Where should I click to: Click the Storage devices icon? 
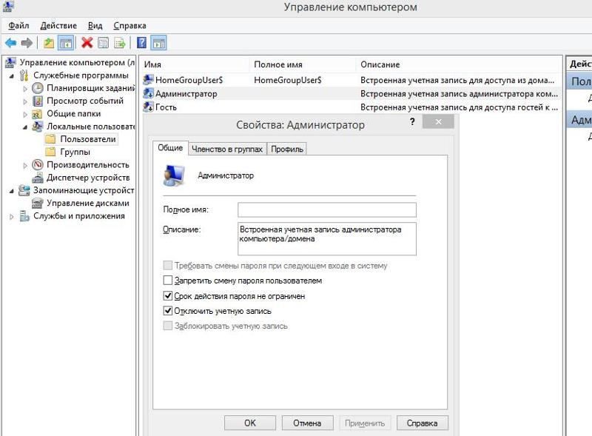(24, 190)
